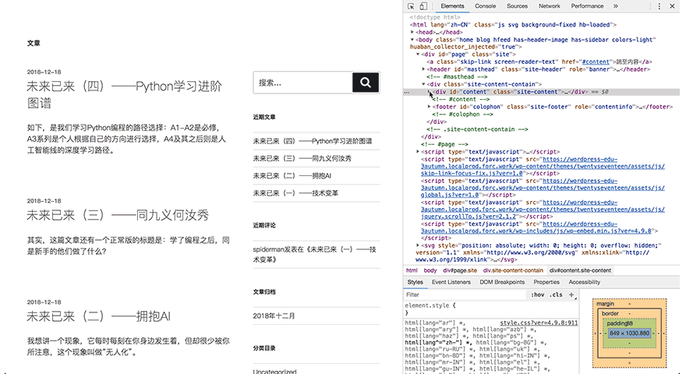The width and height of the screenshot is (686, 374).
Task: Activate the inspect element picker icon
Action: [411, 6]
